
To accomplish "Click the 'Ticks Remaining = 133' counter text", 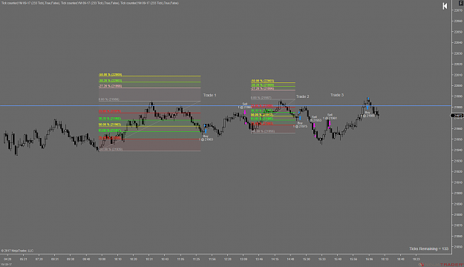I will click(x=429, y=248).
